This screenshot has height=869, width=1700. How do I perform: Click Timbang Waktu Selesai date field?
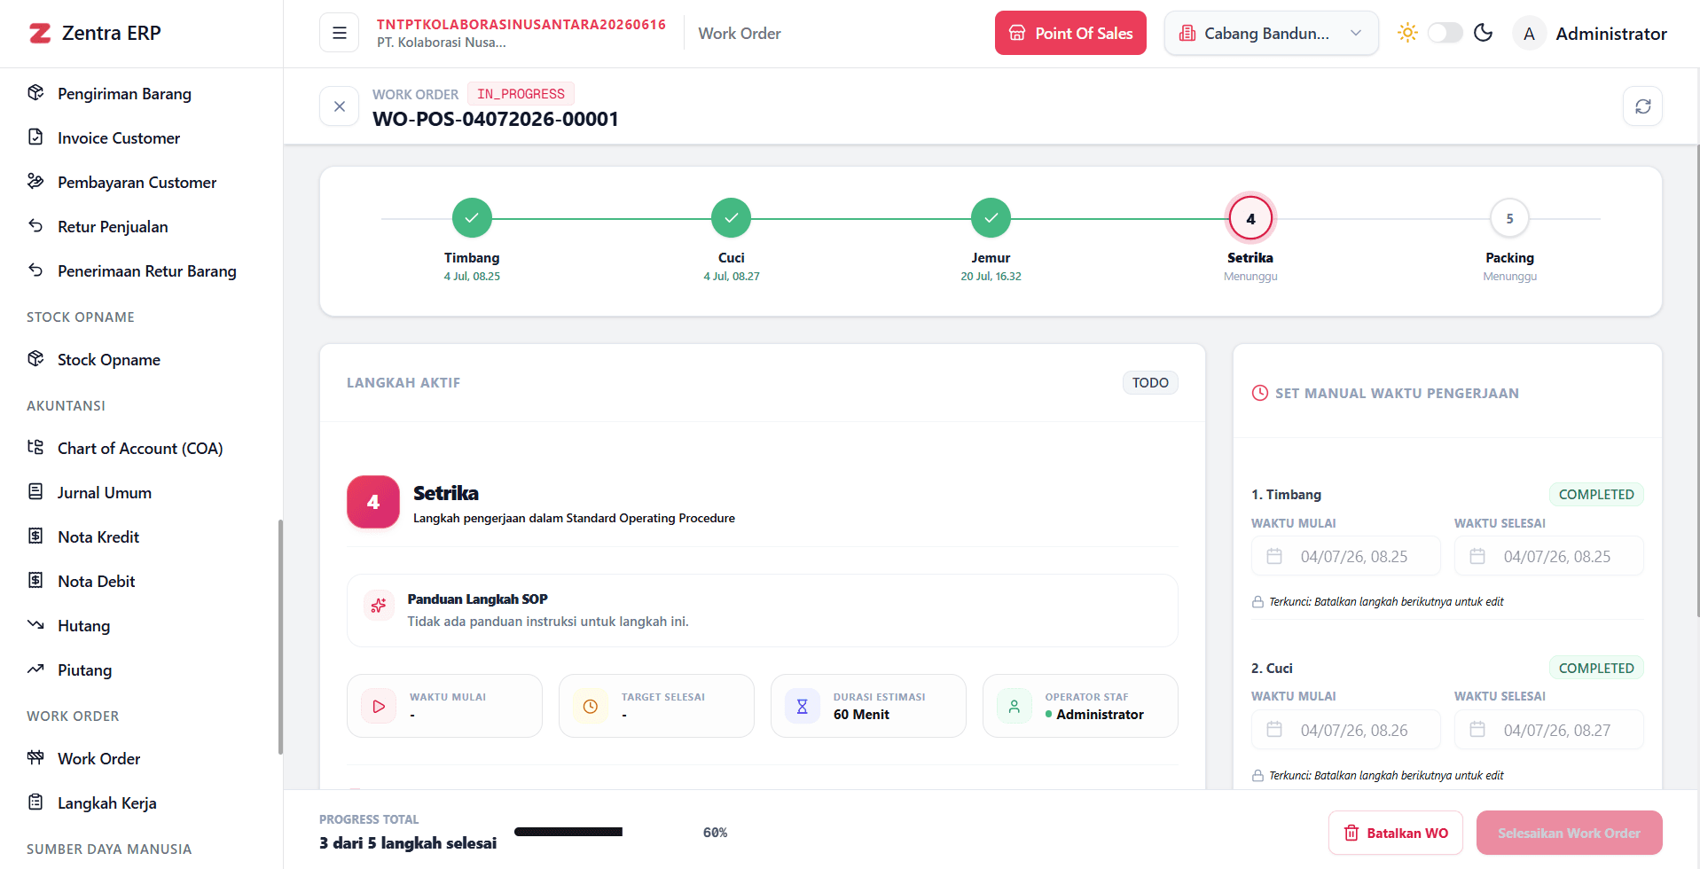1548,556
